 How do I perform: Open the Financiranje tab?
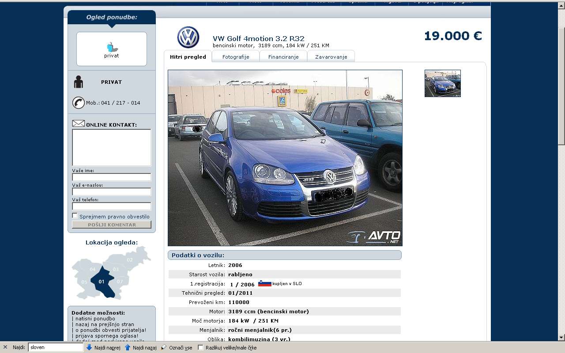point(283,57)
